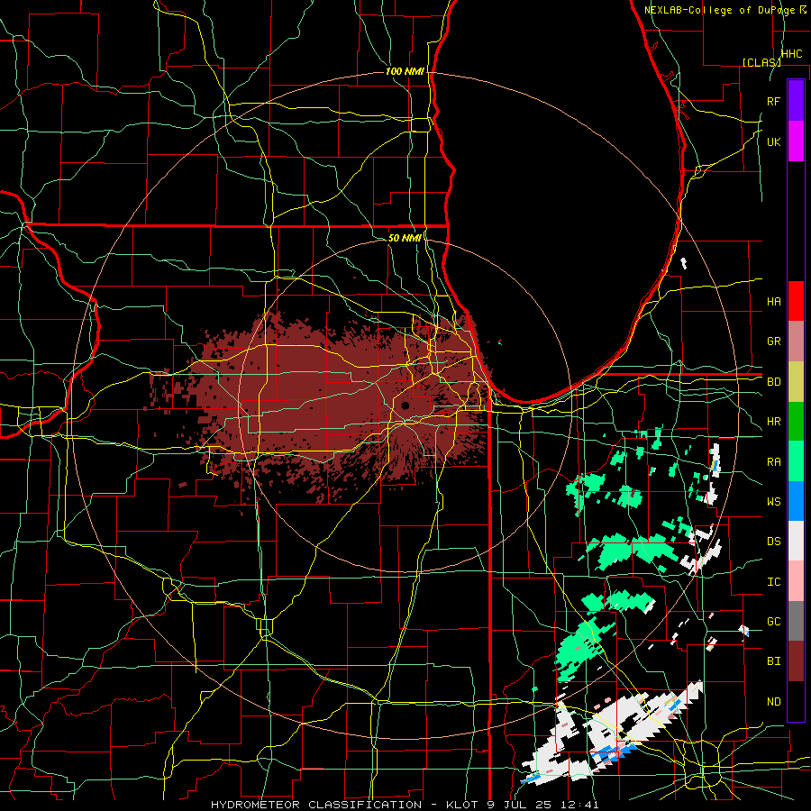Click the white DS legend swatch
Screen dimensions: 811x811
(796, 541)
